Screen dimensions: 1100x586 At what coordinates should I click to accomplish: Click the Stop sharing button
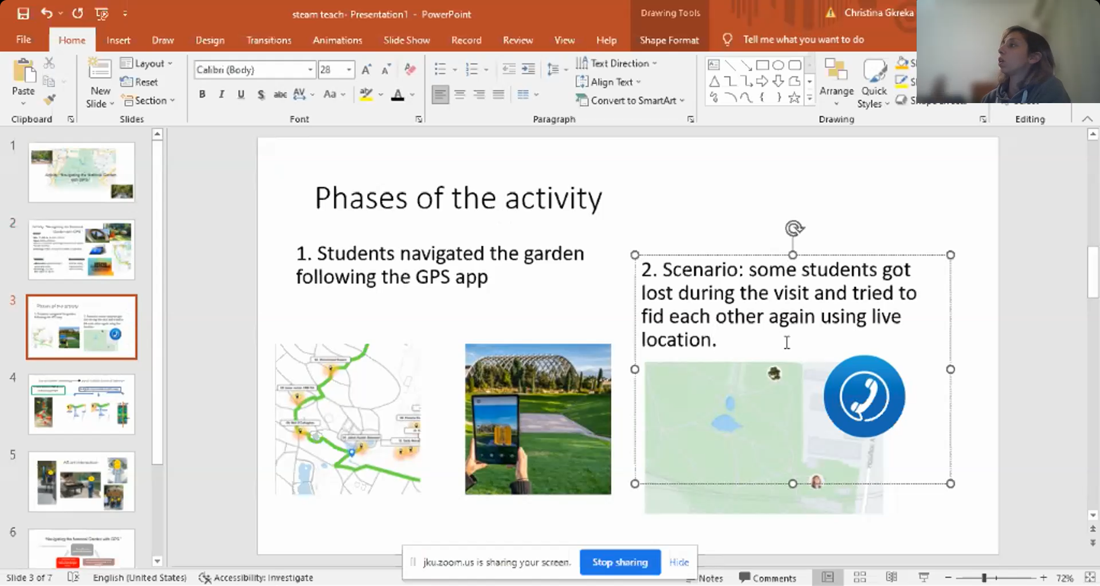click(620, 562)
